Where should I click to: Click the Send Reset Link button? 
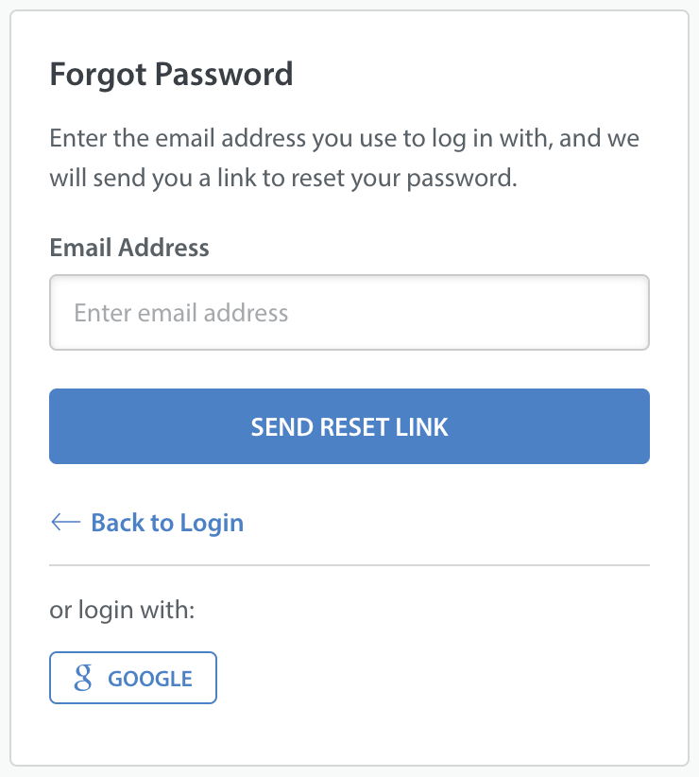(x=349, y=426)
